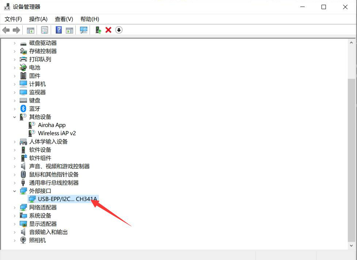Viewport: 357px width, 260px height.
Task: Open the 查看(V) menu
Action: click(64, 19)
